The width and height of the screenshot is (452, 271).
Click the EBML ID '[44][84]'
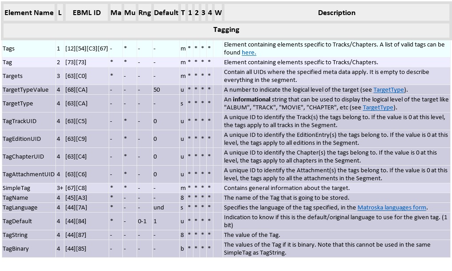coord(76,221)
